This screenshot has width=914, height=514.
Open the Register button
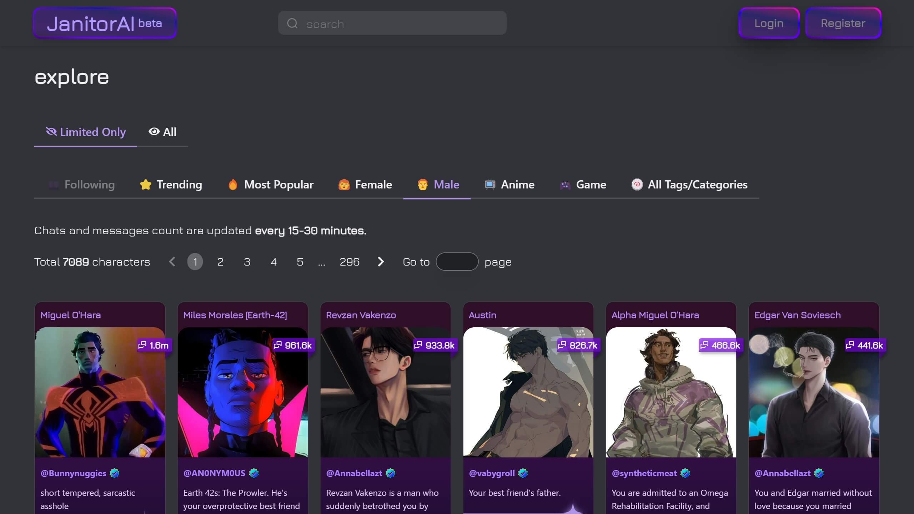pyautogui.click(x=843, y=23)
